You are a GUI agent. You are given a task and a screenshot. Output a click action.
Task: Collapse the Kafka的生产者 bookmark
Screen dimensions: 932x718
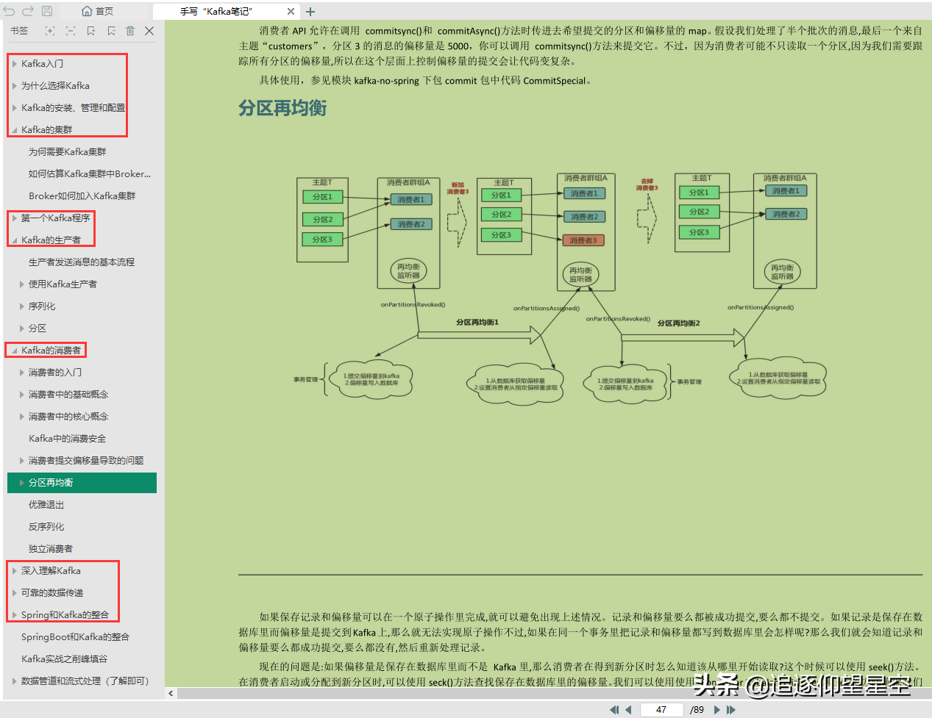pyautogui.click(x=15, y=240)
